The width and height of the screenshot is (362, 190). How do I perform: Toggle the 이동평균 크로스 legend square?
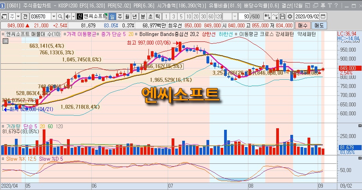click(236, 34)
